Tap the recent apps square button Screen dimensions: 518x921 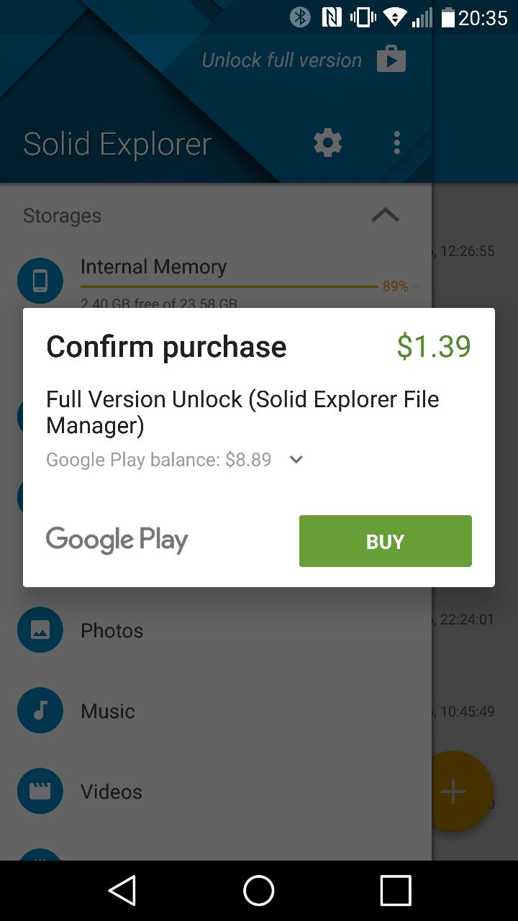(x=396, y=891)
